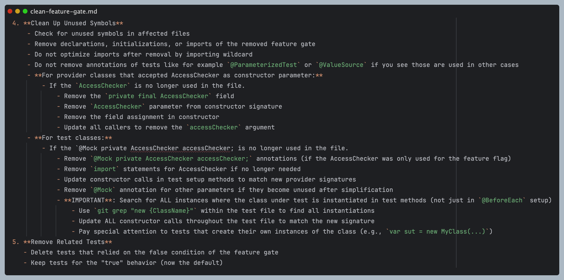
Task: Click the `@ValueSource` inline code text
Action: click(341, 65)
